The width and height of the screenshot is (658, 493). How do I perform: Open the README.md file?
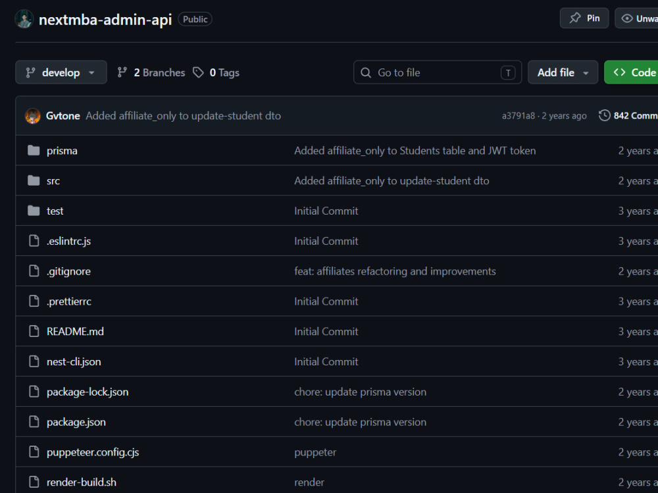pyautogui.click(x=75, y=331)
